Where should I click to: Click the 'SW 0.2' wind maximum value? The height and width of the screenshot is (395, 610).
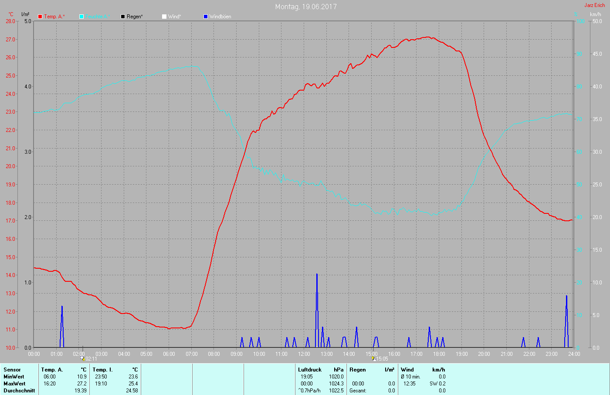point(437,384)
